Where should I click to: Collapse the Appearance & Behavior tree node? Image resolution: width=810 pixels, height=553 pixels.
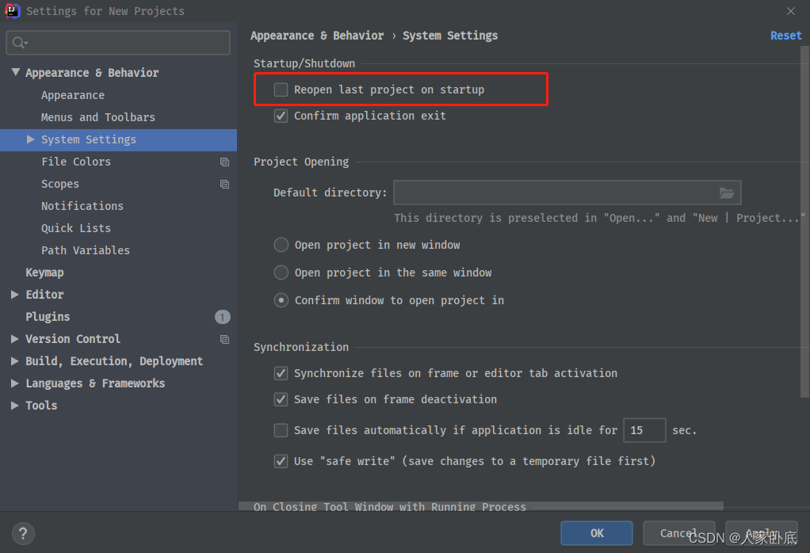[15, 72]
